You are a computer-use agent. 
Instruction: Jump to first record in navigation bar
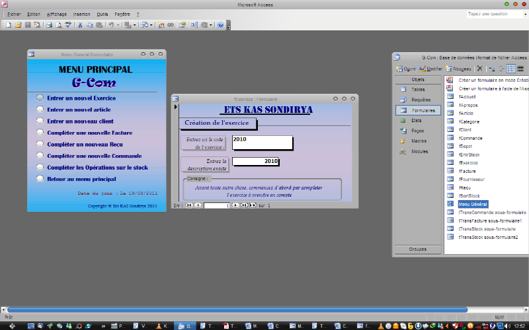click(x=190, y=205)
